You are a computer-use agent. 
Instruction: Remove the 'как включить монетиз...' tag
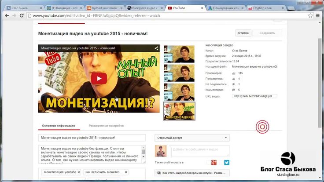pyautogui.click(x=119, y=172)
